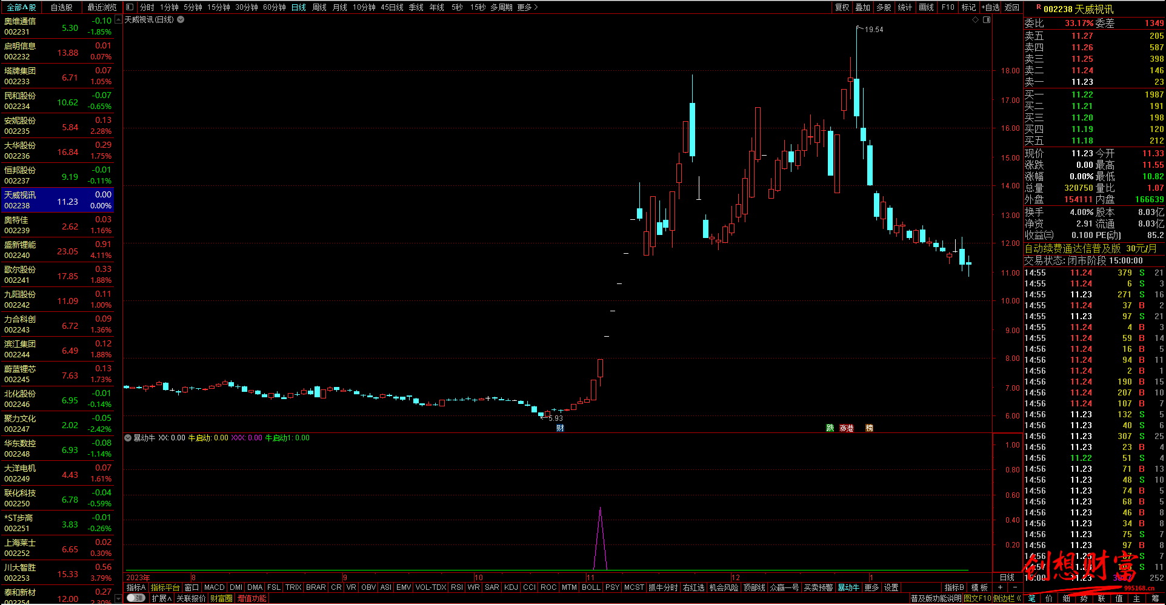Select the 价 tab at bottom right

click(x=1049, y=598)
